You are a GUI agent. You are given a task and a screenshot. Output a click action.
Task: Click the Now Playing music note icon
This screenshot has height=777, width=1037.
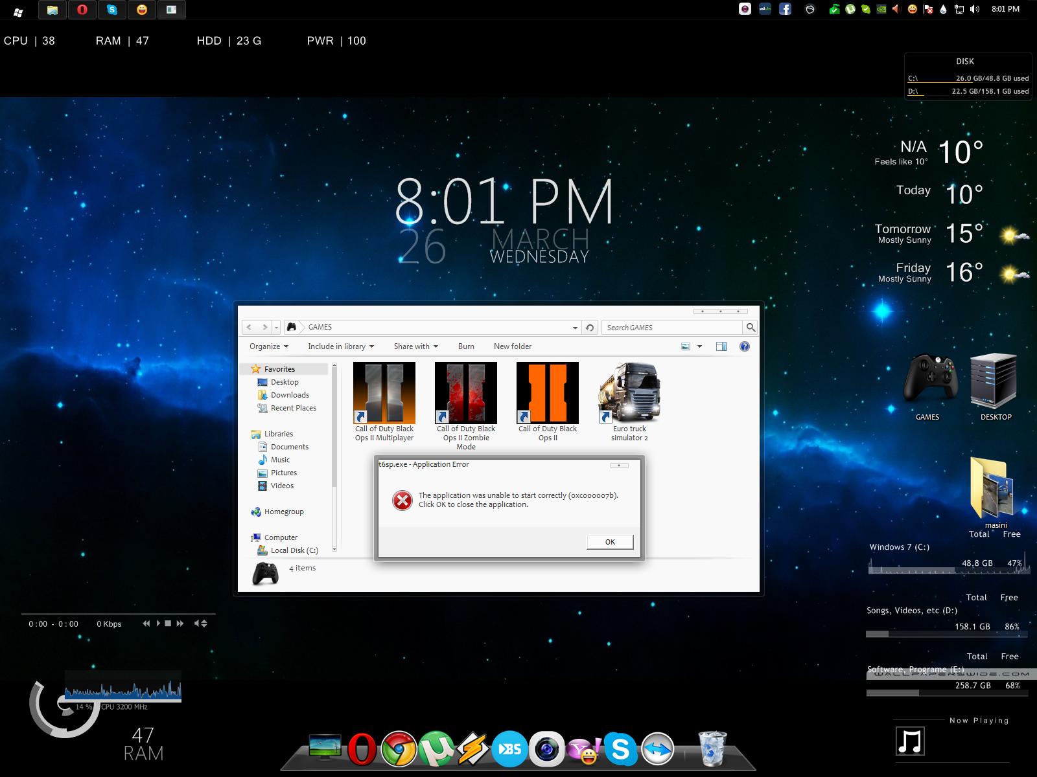(910, 741)
